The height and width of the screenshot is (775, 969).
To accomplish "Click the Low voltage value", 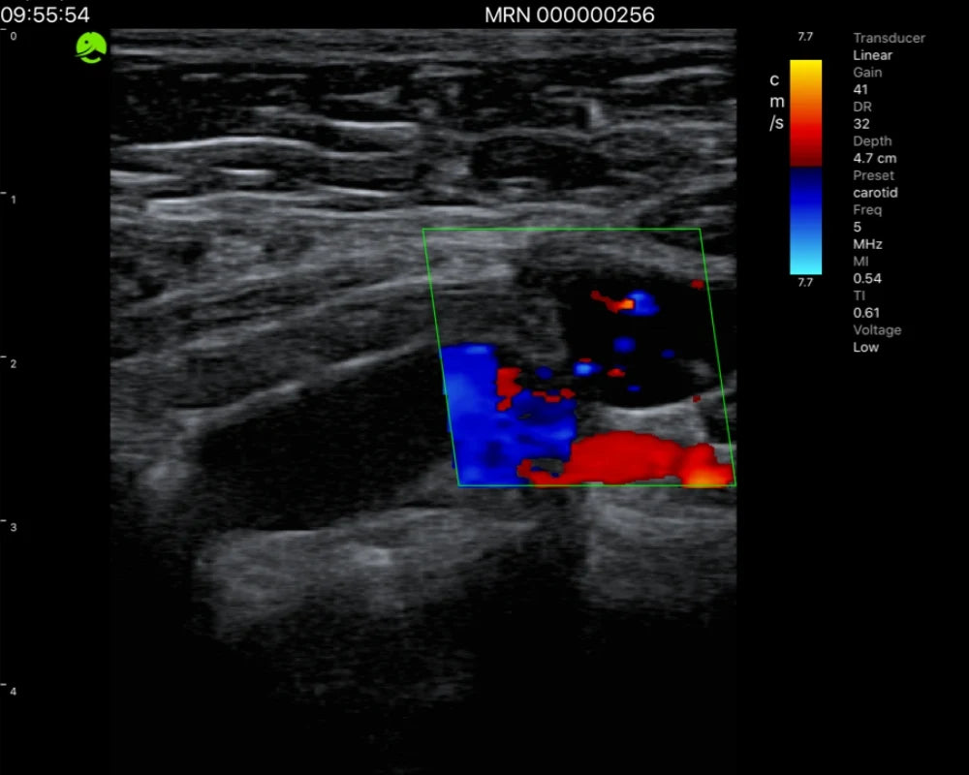I will tap(865, 348).
